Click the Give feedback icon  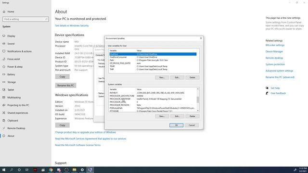coord(267,93)
